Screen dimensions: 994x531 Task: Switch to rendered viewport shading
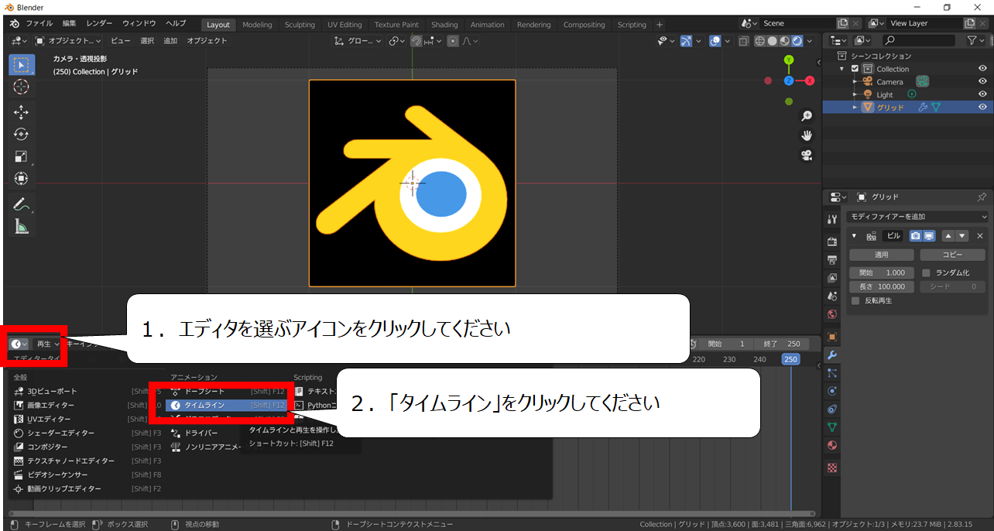[x=797, y=41]
